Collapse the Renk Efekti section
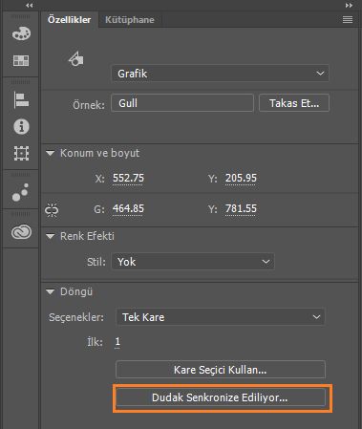 pos(50,236)
